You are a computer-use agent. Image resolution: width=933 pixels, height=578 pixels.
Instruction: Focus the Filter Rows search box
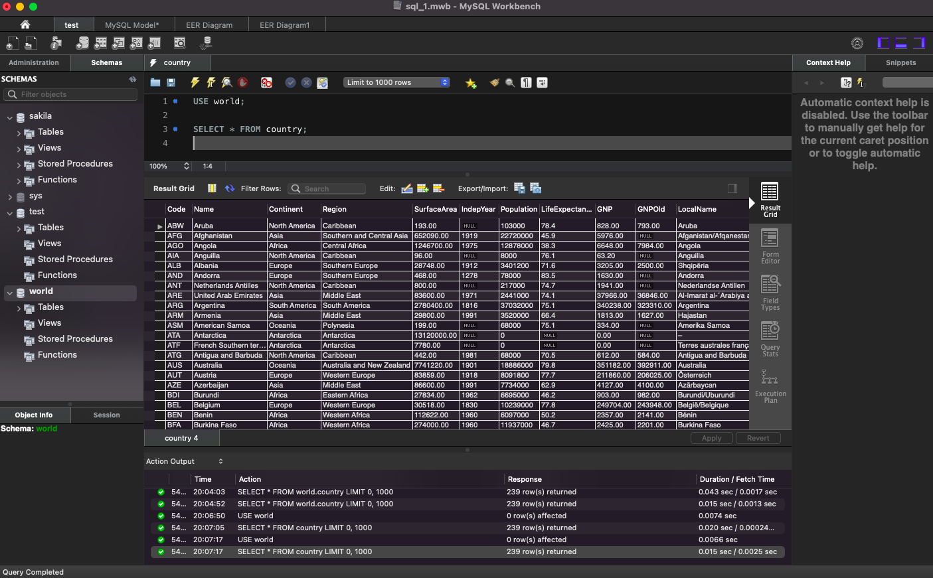coord(327,188)
